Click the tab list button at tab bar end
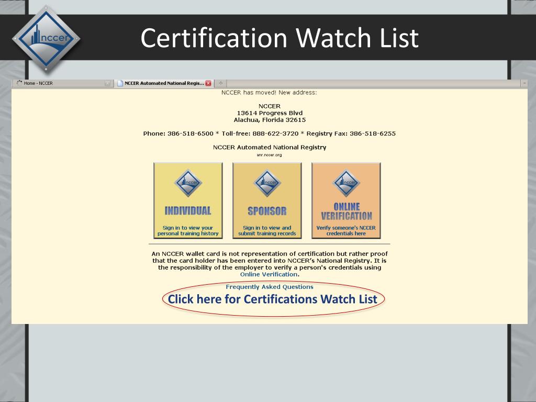536x402 pixels. (x=524, y=83)
